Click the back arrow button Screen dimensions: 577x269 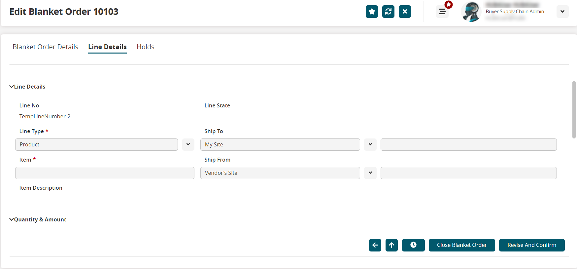tap(375, 245)
